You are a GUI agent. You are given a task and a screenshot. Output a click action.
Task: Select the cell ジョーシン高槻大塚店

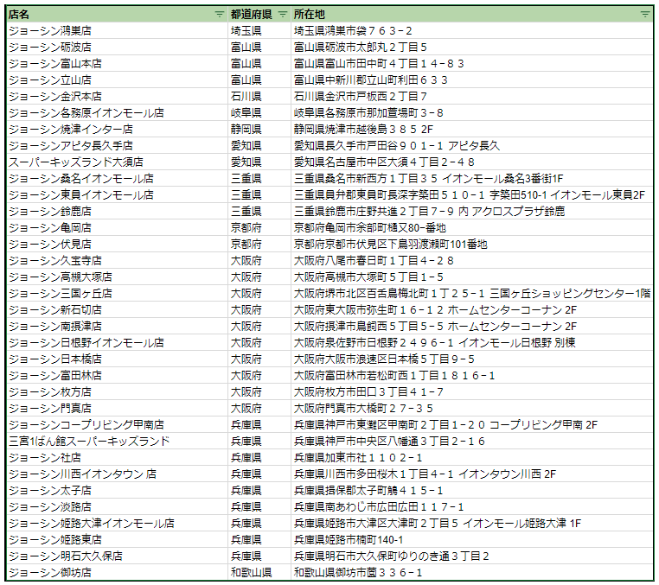pos(118,277)
